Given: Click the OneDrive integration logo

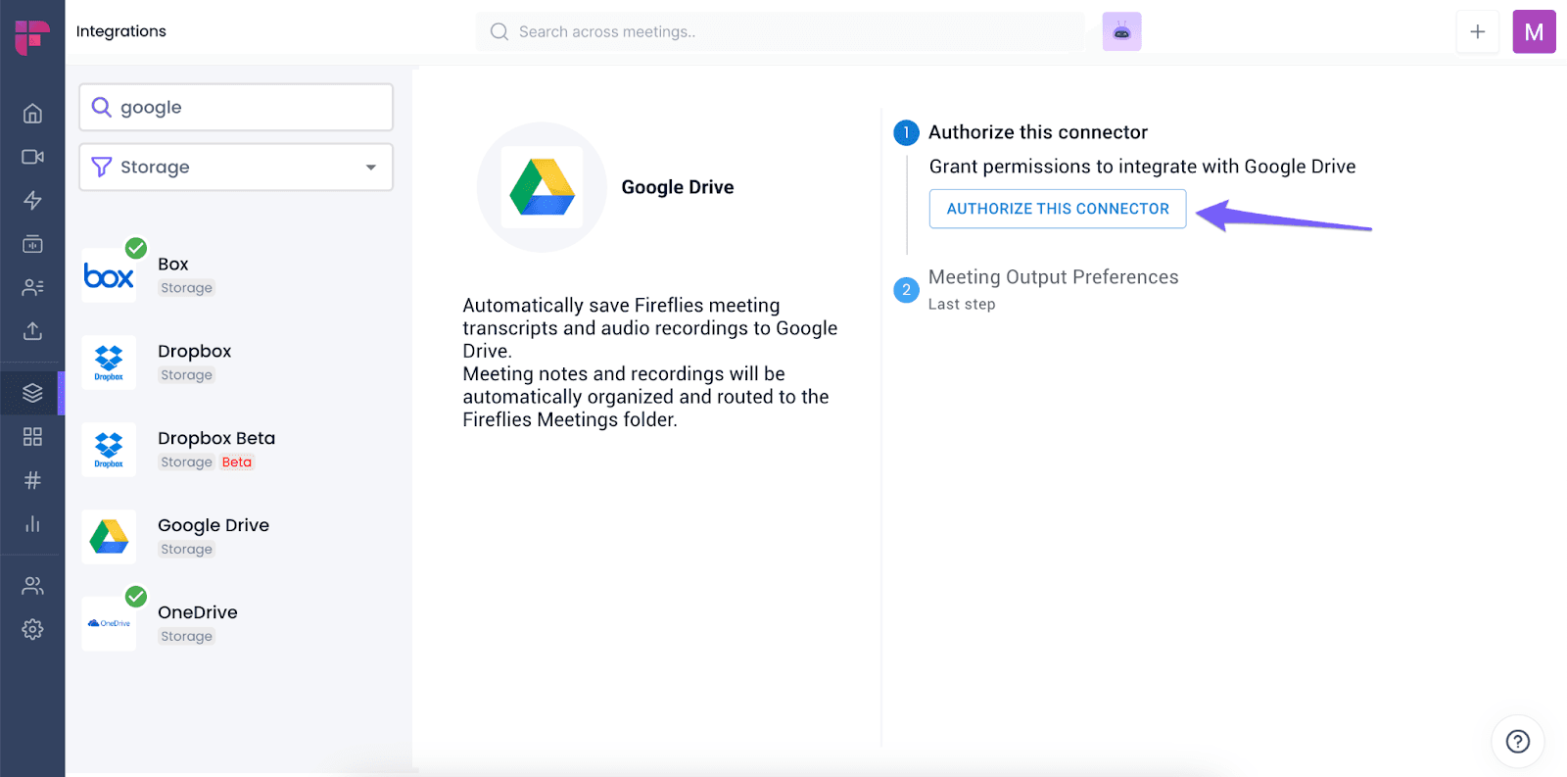Looking at the screenshot, I should pyautogui.click(x=109, y=623).
